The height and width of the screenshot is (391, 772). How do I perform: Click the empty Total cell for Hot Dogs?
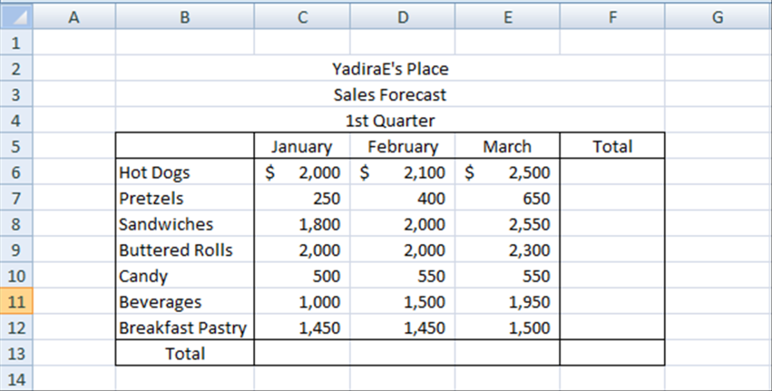pos(612,172)
